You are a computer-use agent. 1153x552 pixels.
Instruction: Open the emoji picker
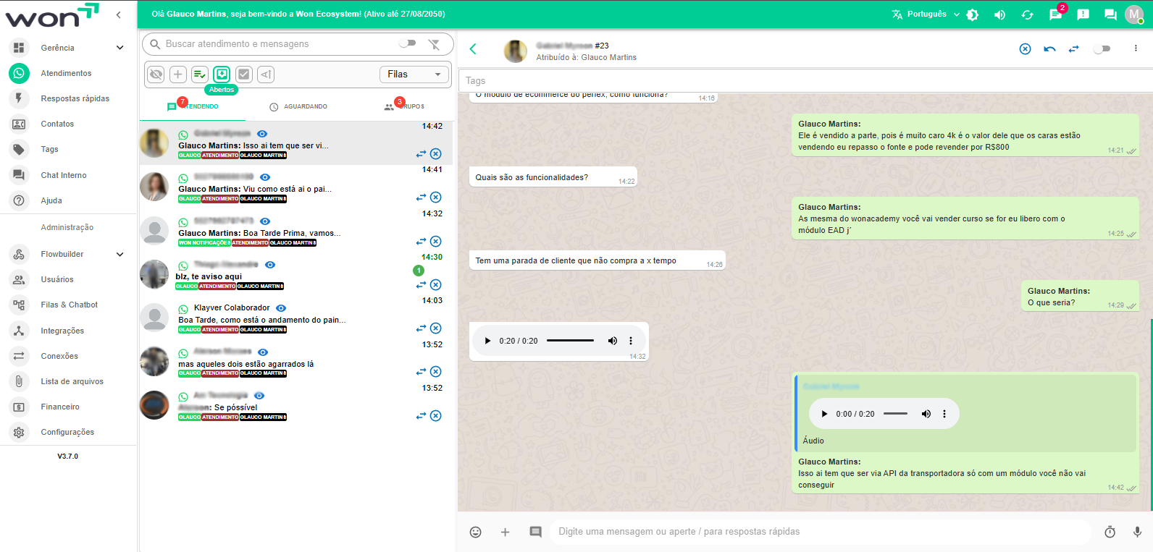(475, 532)
